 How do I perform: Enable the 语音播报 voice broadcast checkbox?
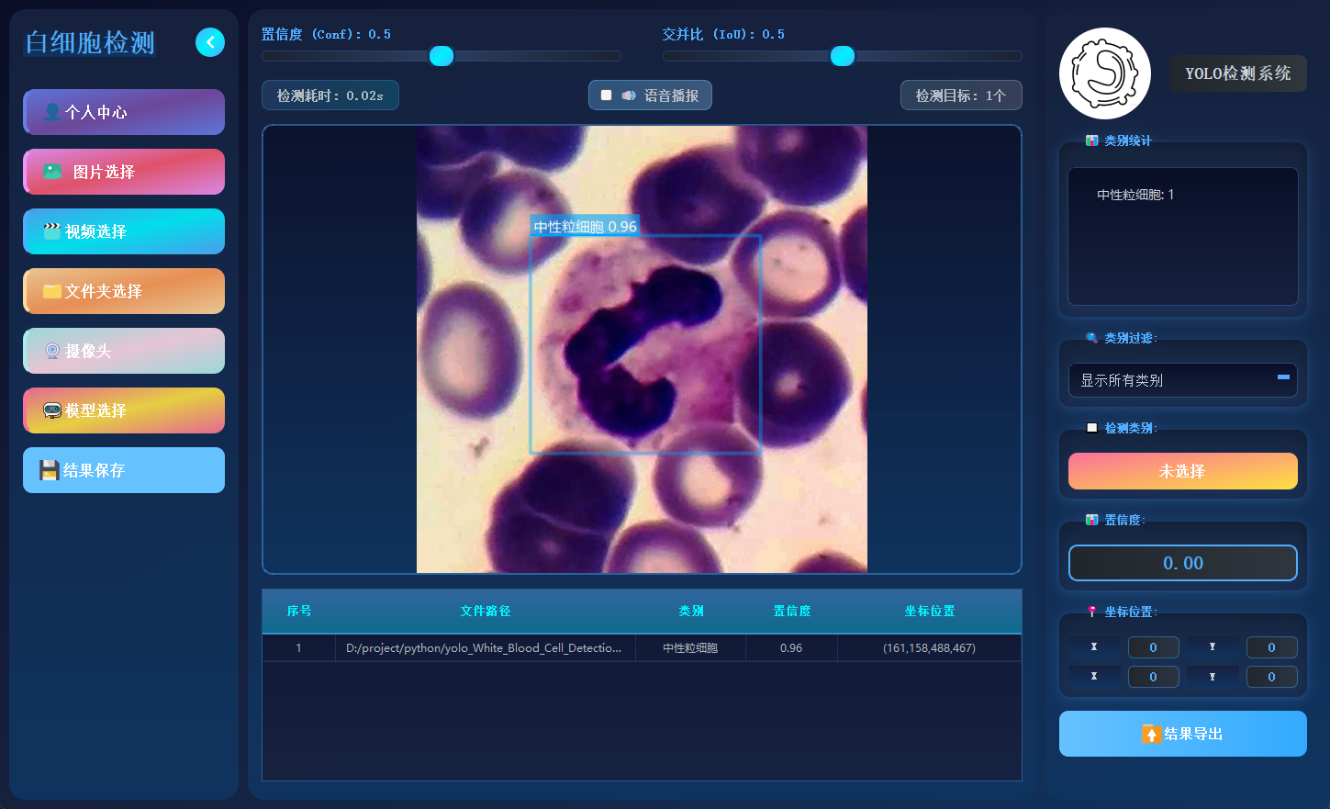(x=606, y=96)
